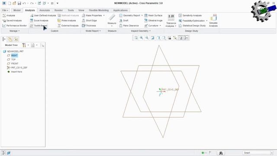Open Pairs Clearance analysis
Screen dimensions: 277x156
coord(129,26)
